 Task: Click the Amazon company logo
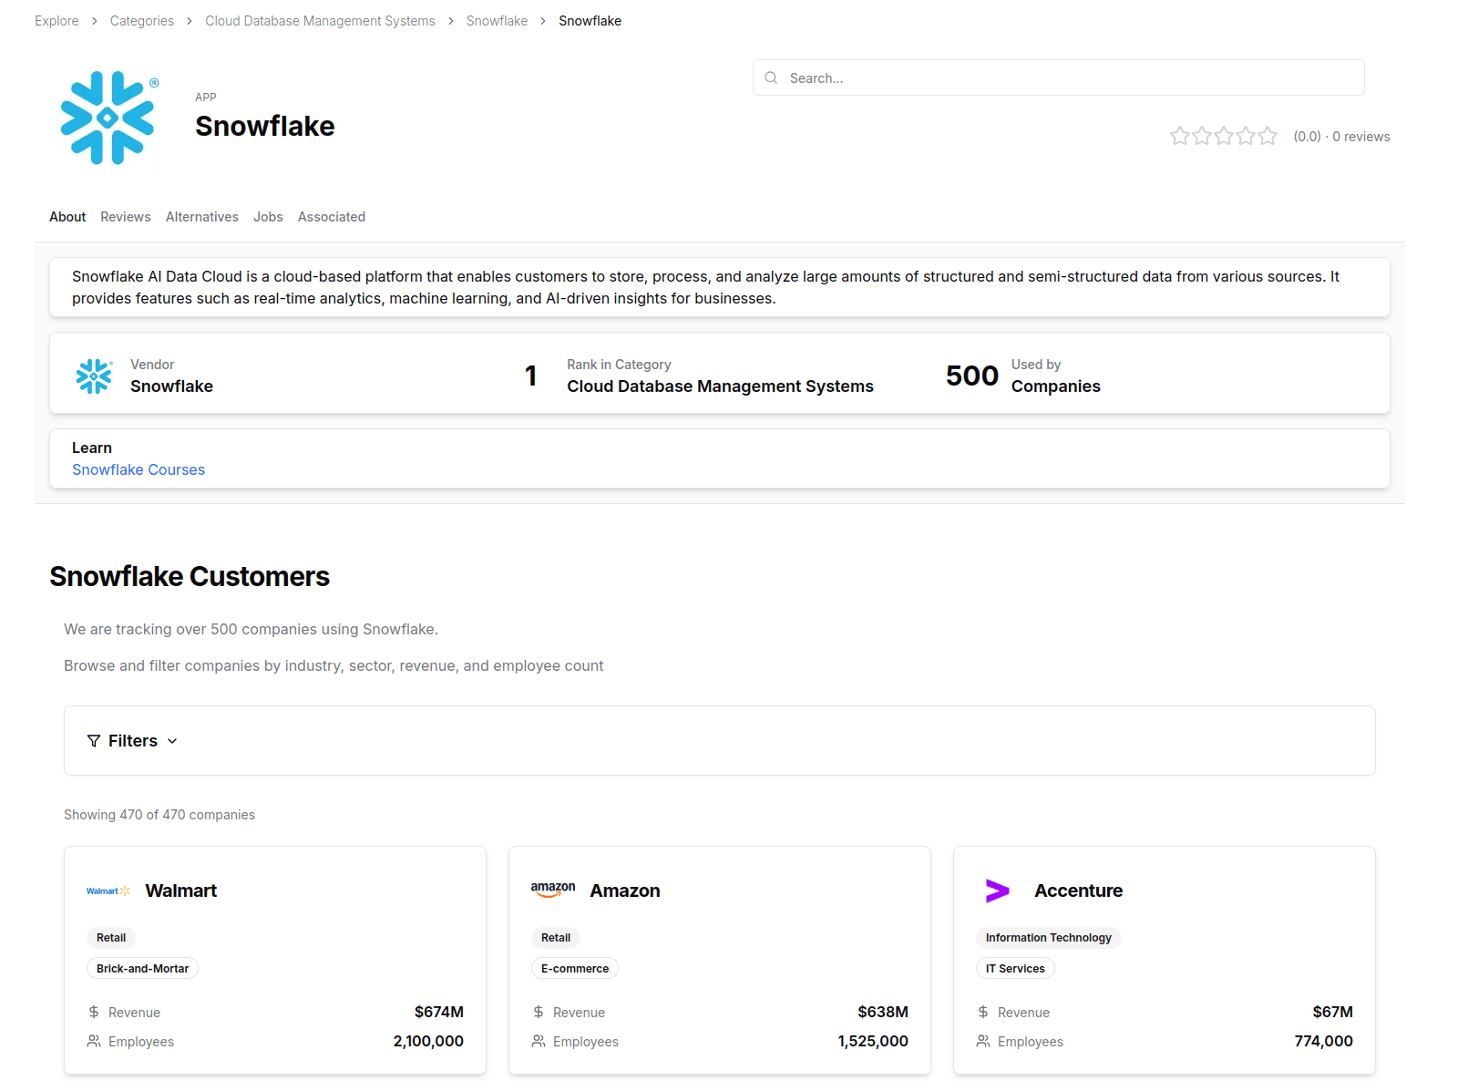coord(553,891)
